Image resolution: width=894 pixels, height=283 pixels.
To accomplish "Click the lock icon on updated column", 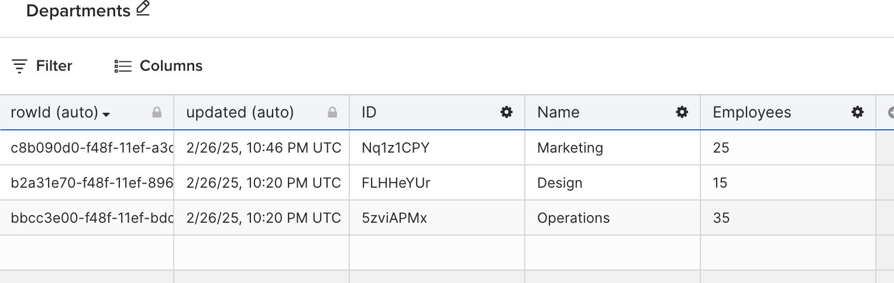I will pyautogui.click(x=332, y=112).
